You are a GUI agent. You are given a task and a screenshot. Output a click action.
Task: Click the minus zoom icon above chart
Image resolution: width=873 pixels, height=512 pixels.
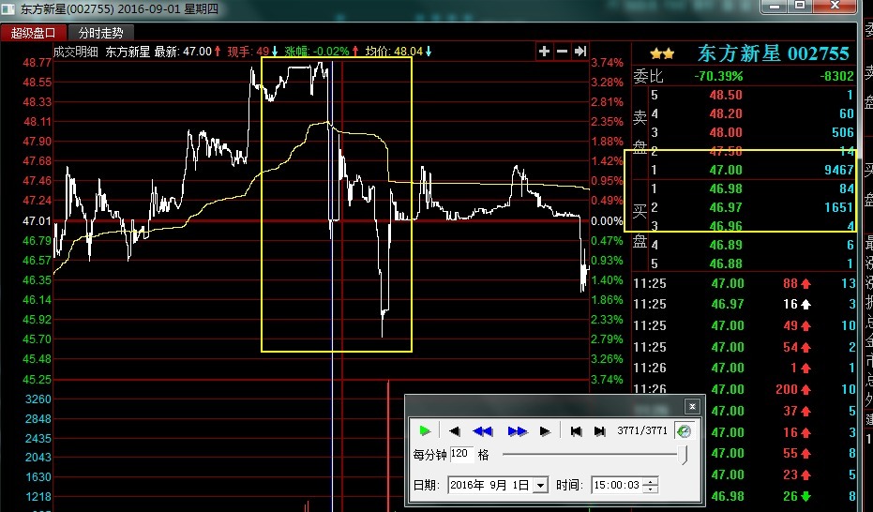(x=563, y=51)
